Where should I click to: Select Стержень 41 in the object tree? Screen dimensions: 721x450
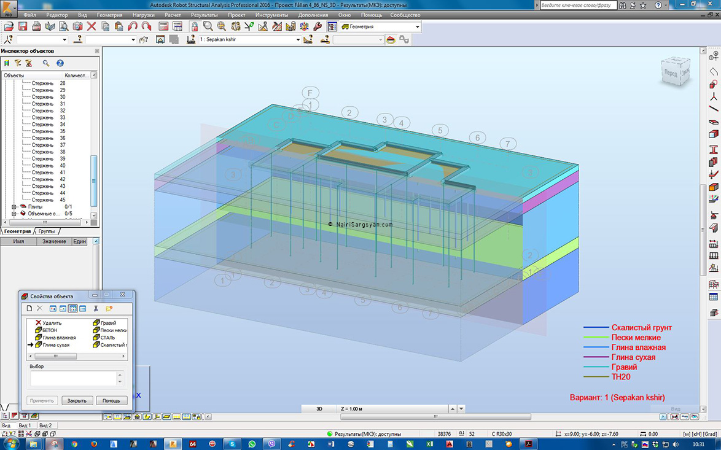pos(49,173)
